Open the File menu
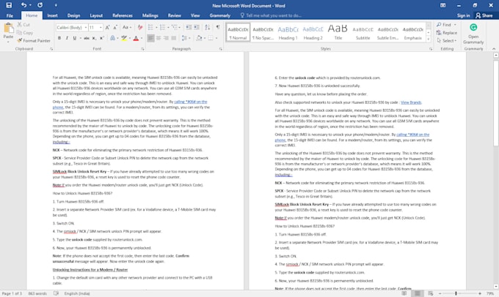Viewport: 499px width, 297px height. (10, 15)
